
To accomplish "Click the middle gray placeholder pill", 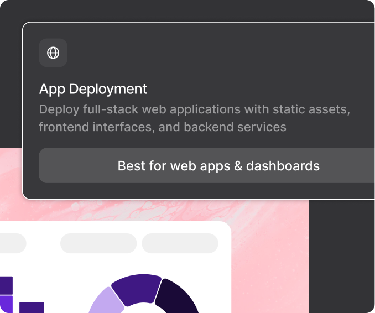I will [x=98, y=243].
